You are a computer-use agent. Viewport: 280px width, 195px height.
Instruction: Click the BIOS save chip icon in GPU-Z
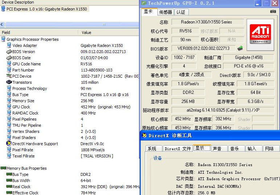pos(240,48)
